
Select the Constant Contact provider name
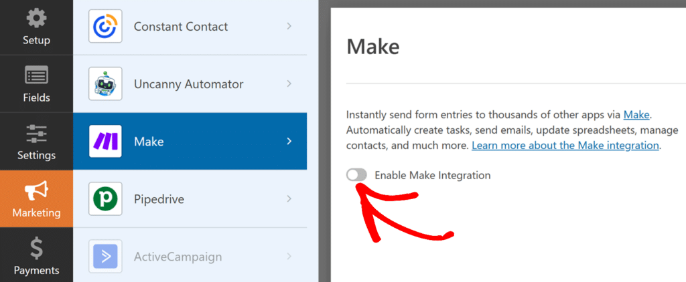[181, 27]
